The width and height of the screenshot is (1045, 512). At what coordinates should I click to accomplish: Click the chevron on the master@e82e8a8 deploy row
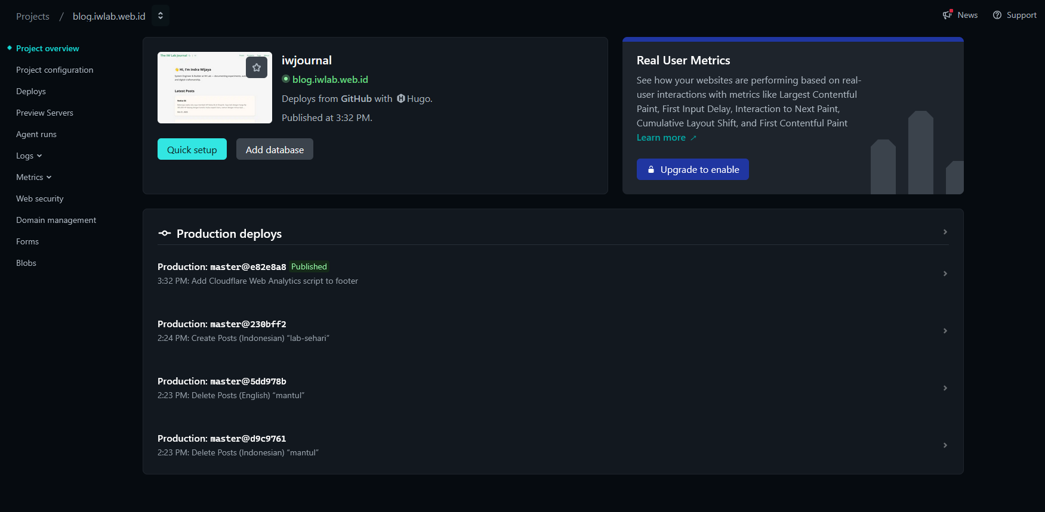pyautogui.click(x=945, y=274)
